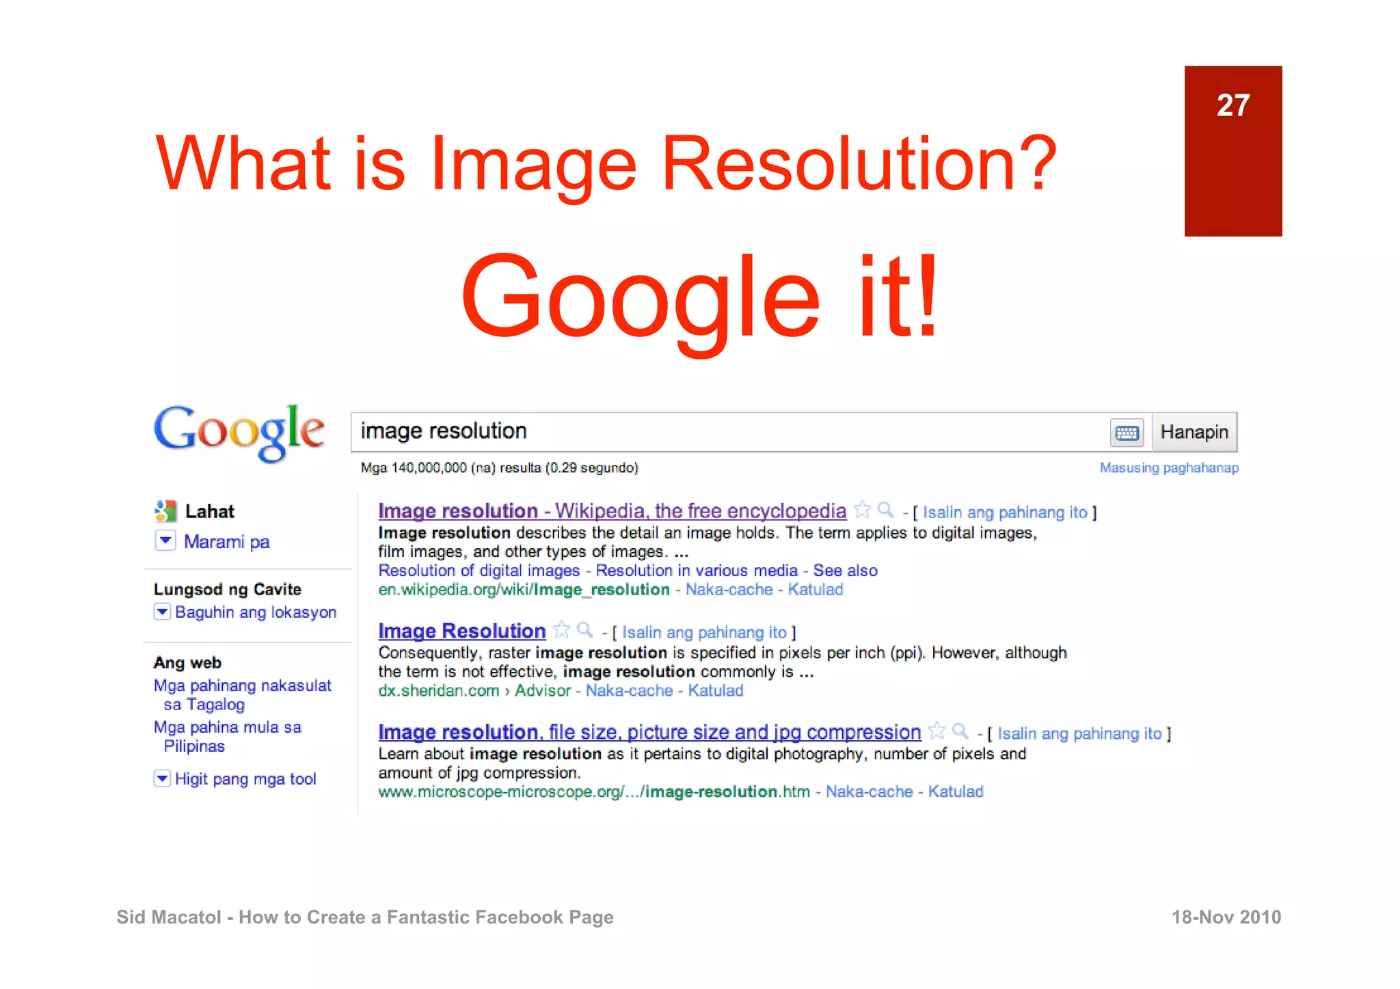Filter by Mga pahina mula sa Pilipinas
The image size is (1400, 989).
(228, 736)
